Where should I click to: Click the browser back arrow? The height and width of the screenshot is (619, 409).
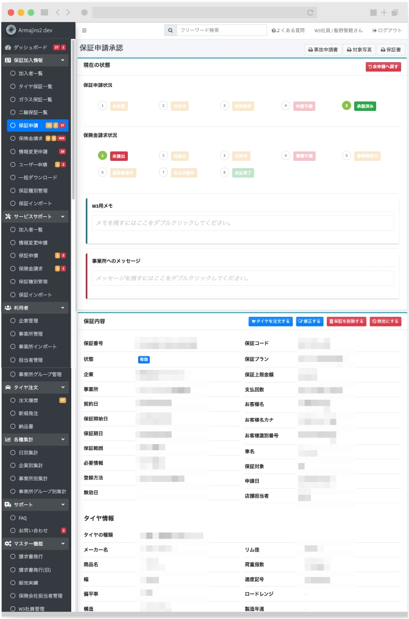pyautogui.click(x=58, y=12)
